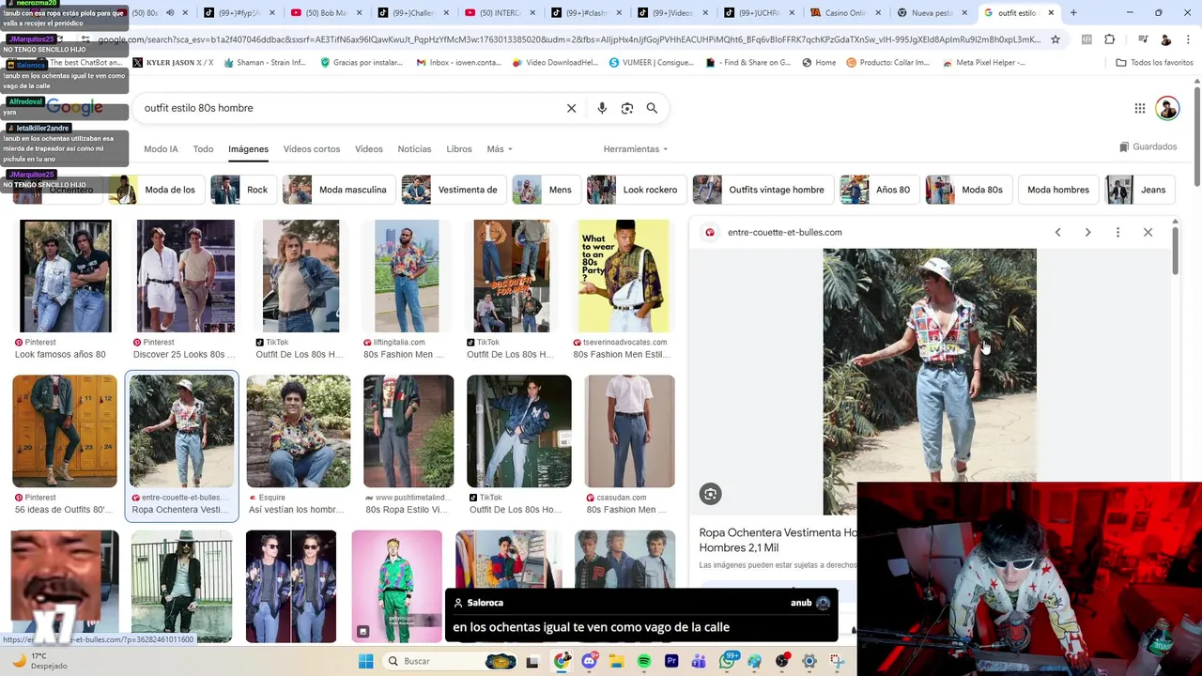
Task: Select the 'Moda 80s' filter chip
Action: pyautogui.click(x=968, y=190)
